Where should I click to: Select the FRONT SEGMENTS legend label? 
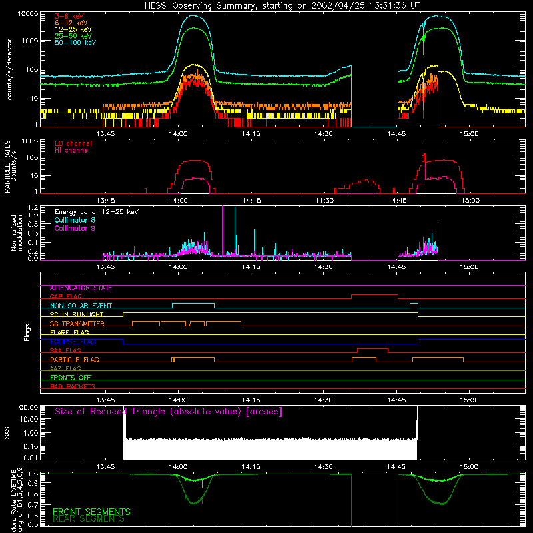pos(91,512)
